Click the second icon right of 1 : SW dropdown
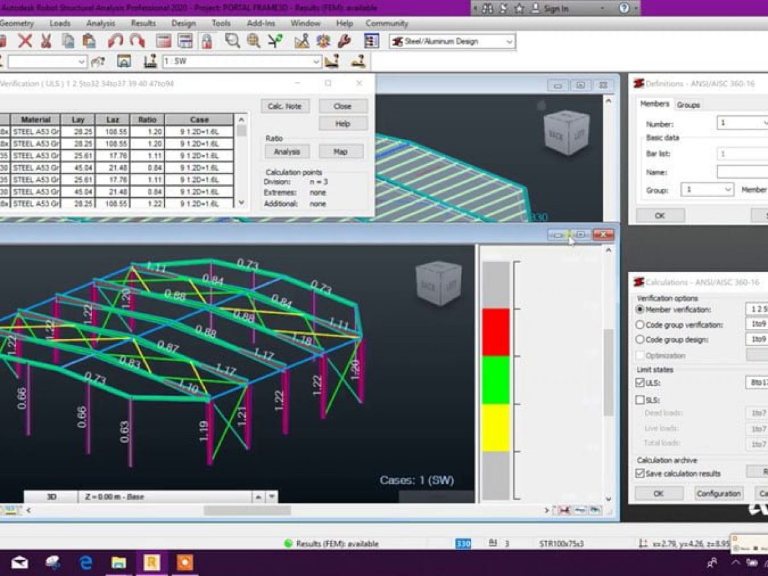 (358, 61)
